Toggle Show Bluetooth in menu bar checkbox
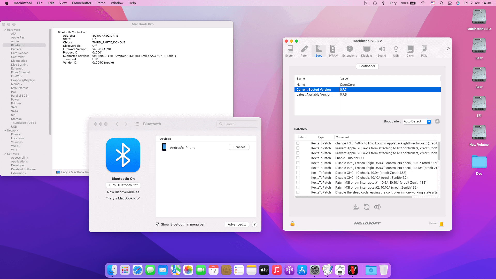This screenshot has height=279, width=496. [x=158, y=224]
